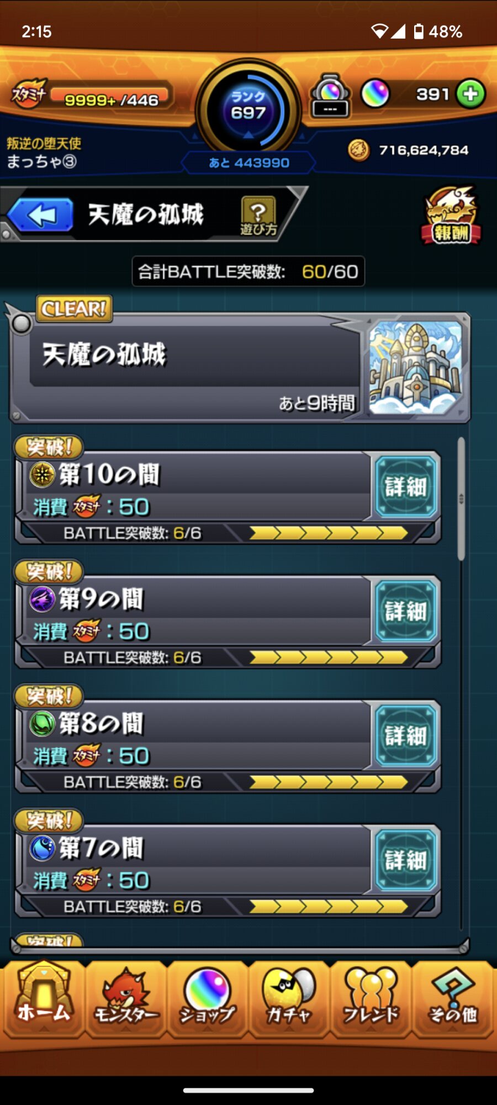Open 詳細 for 第9の間
Screen dimensions: 497x1105
[406, 611]
